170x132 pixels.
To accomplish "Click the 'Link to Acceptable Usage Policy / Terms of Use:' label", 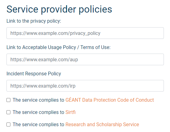I will [59, 47].
